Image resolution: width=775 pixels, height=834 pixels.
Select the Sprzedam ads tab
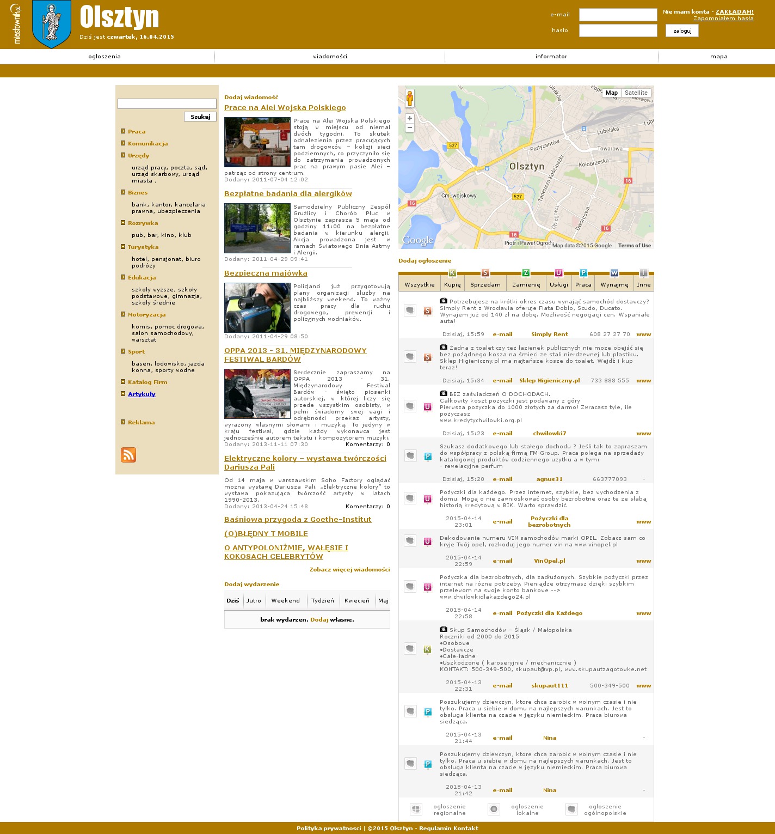tap(485, 284)
